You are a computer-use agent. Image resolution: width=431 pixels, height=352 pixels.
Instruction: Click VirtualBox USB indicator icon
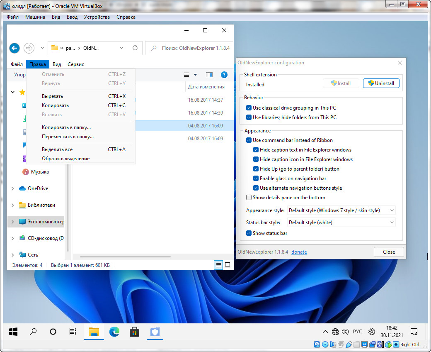click(x=349, y=344)
